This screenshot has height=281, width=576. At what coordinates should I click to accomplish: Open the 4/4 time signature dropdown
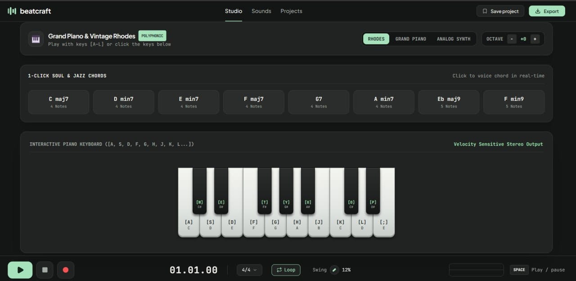[x=249, y=270]
